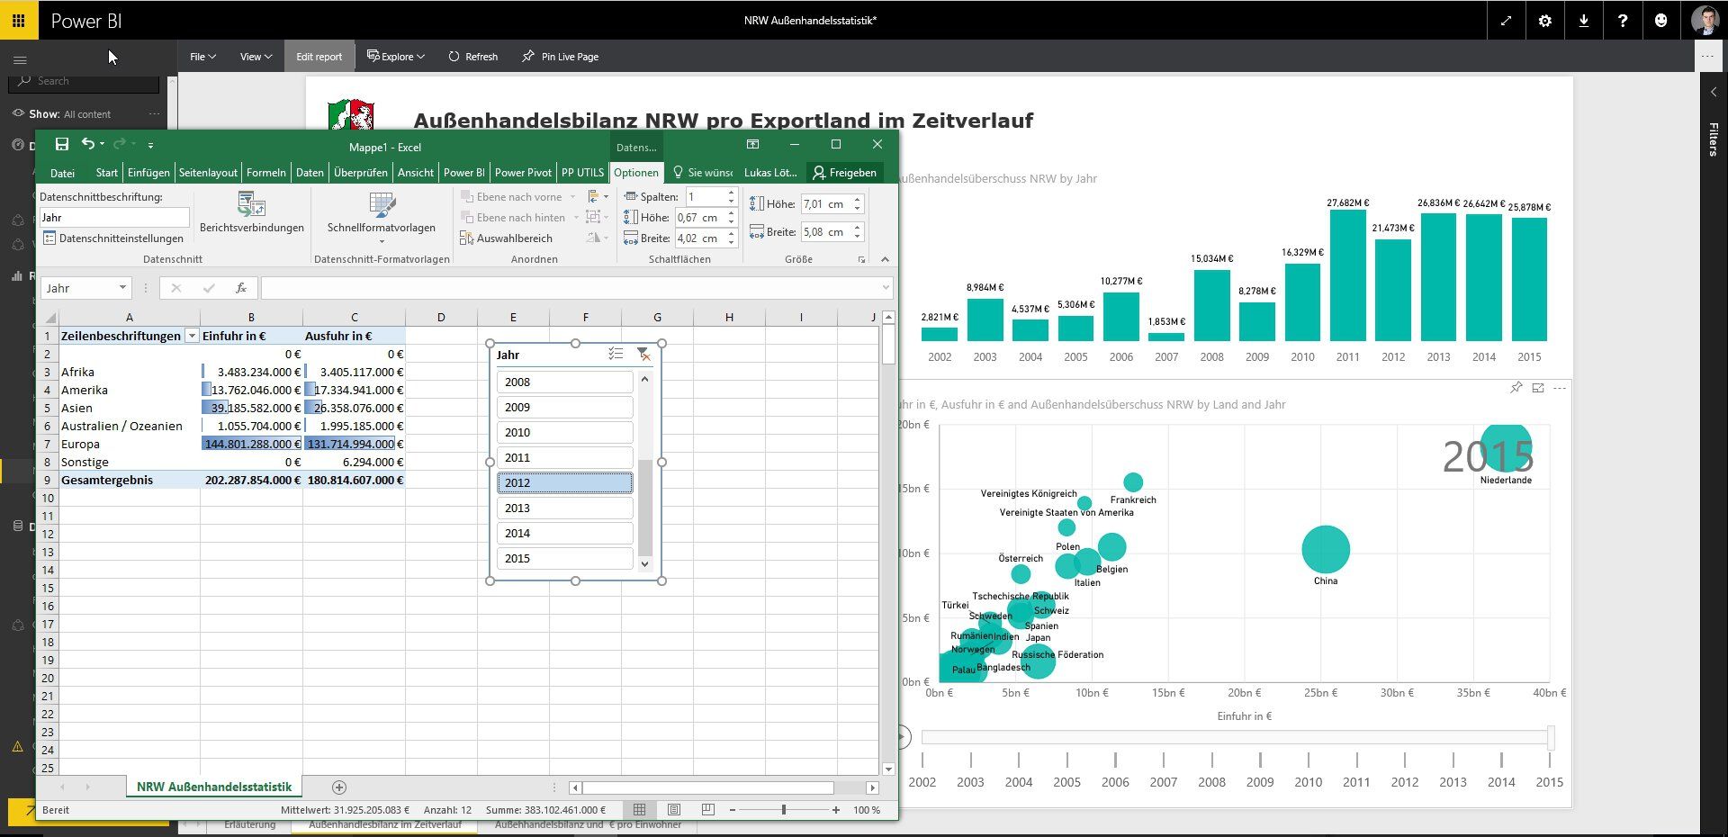The image size is (1728, 837).
Task: Open the Explore dropdown in Power BI
Action: pyautogui.click(x=395, y=57)
